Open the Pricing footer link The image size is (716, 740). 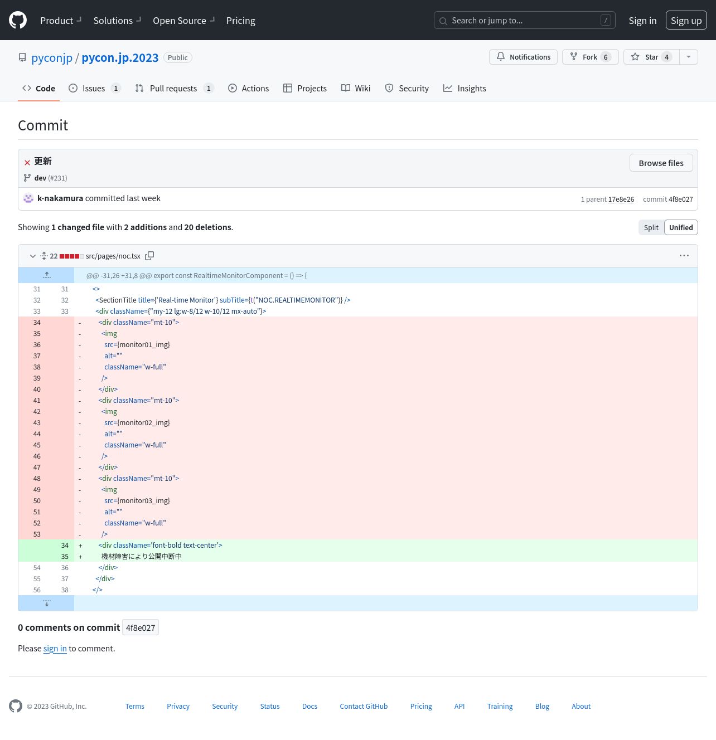(x=421, y=706)
